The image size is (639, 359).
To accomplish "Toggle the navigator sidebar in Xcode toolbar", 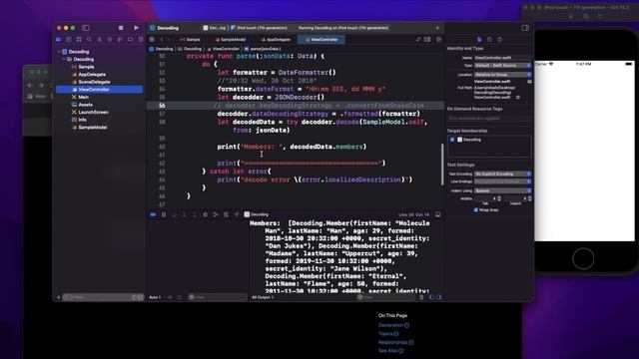I will point(86,28).
